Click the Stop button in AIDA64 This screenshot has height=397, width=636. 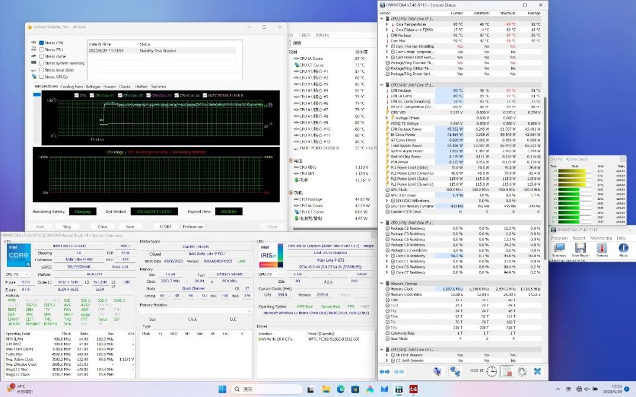click(x=67, y=226)
